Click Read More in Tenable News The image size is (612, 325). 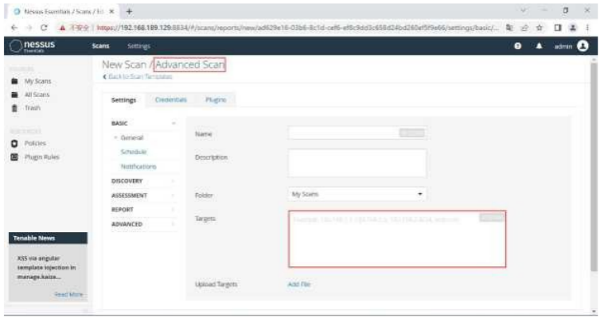(68, 294)
